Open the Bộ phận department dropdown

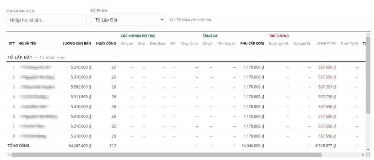coord(128,20)
